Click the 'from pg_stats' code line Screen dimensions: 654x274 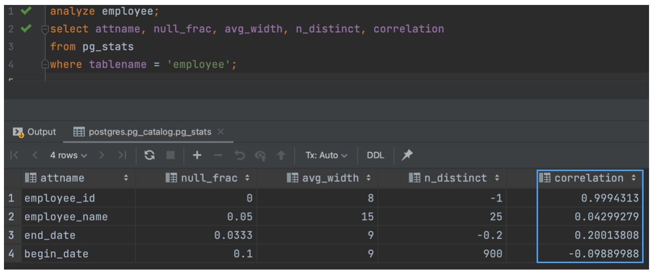point(92,47)
